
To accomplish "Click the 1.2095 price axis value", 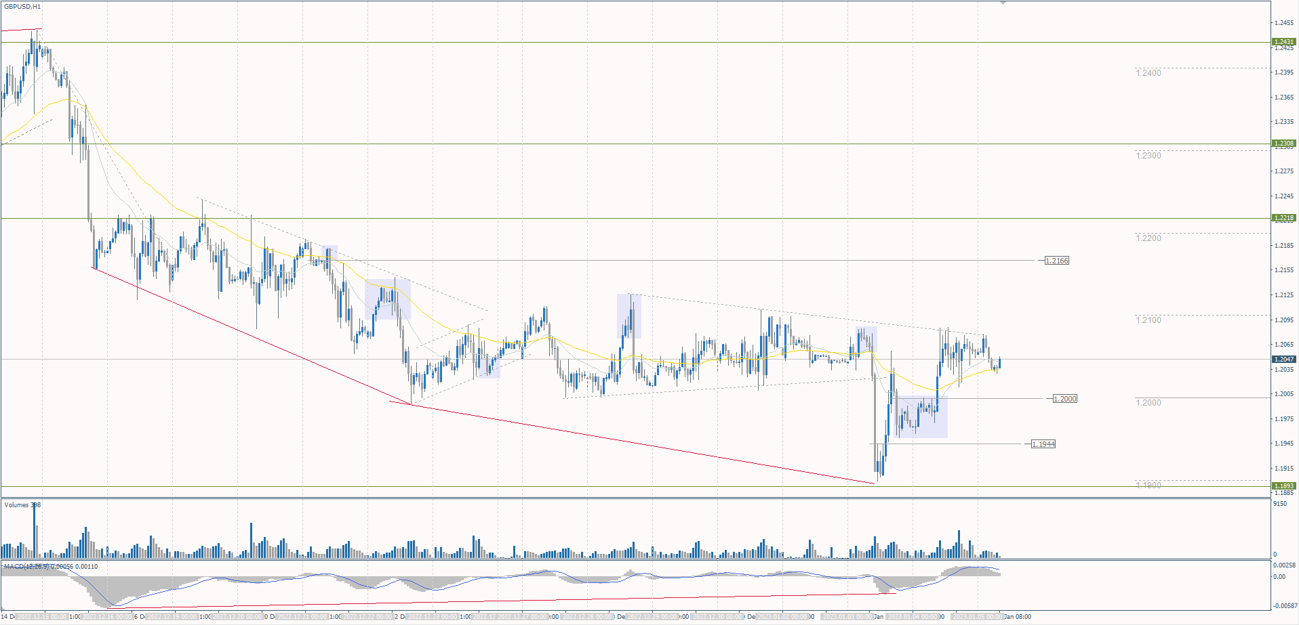I will coord(1284,320).
